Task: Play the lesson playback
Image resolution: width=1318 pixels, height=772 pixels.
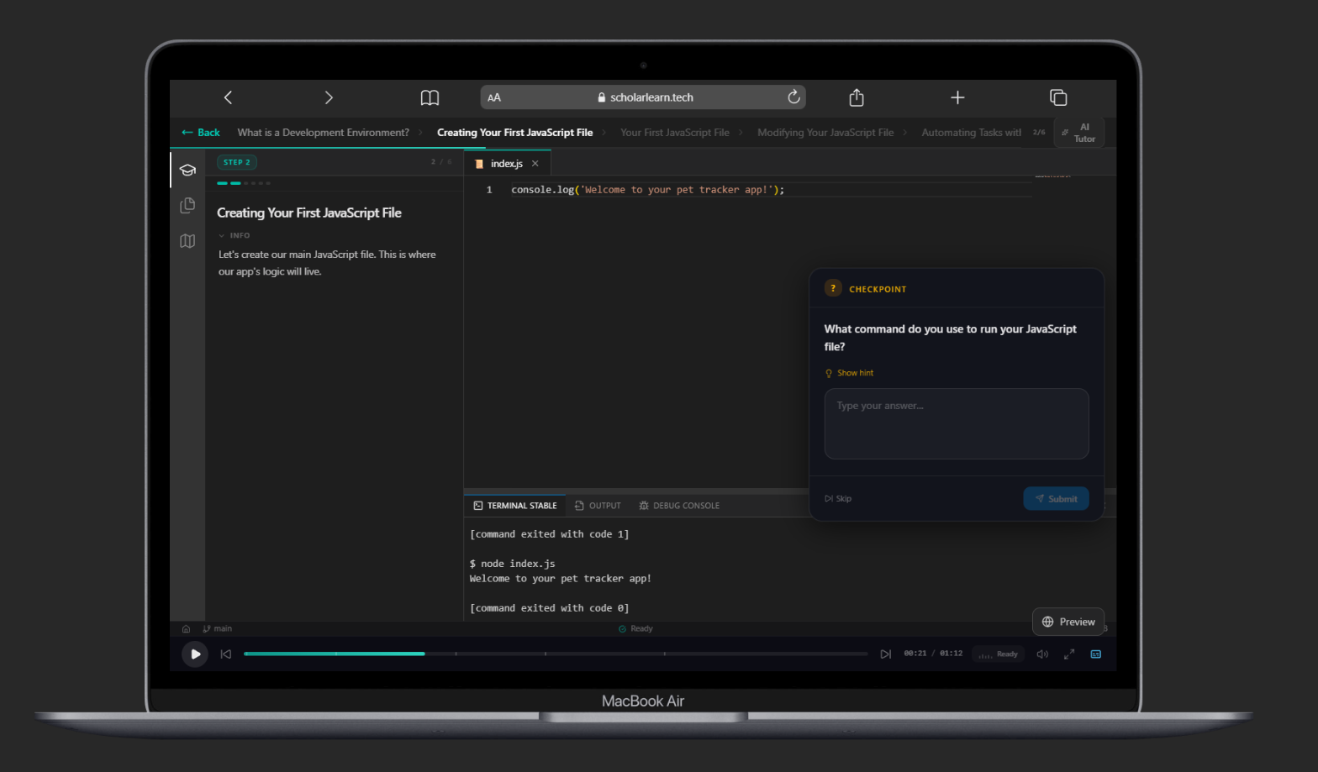Action: click(195, 654)
